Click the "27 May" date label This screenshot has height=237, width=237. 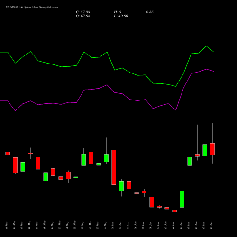tap(98, 225)
